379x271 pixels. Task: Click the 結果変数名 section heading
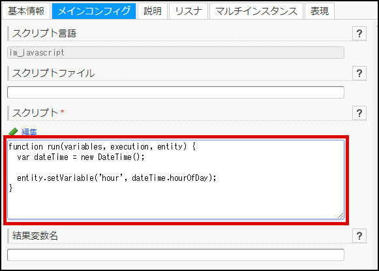[35, 236]
